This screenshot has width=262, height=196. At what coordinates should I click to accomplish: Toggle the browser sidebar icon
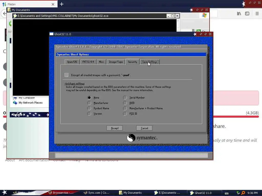[x=247, y=14]
